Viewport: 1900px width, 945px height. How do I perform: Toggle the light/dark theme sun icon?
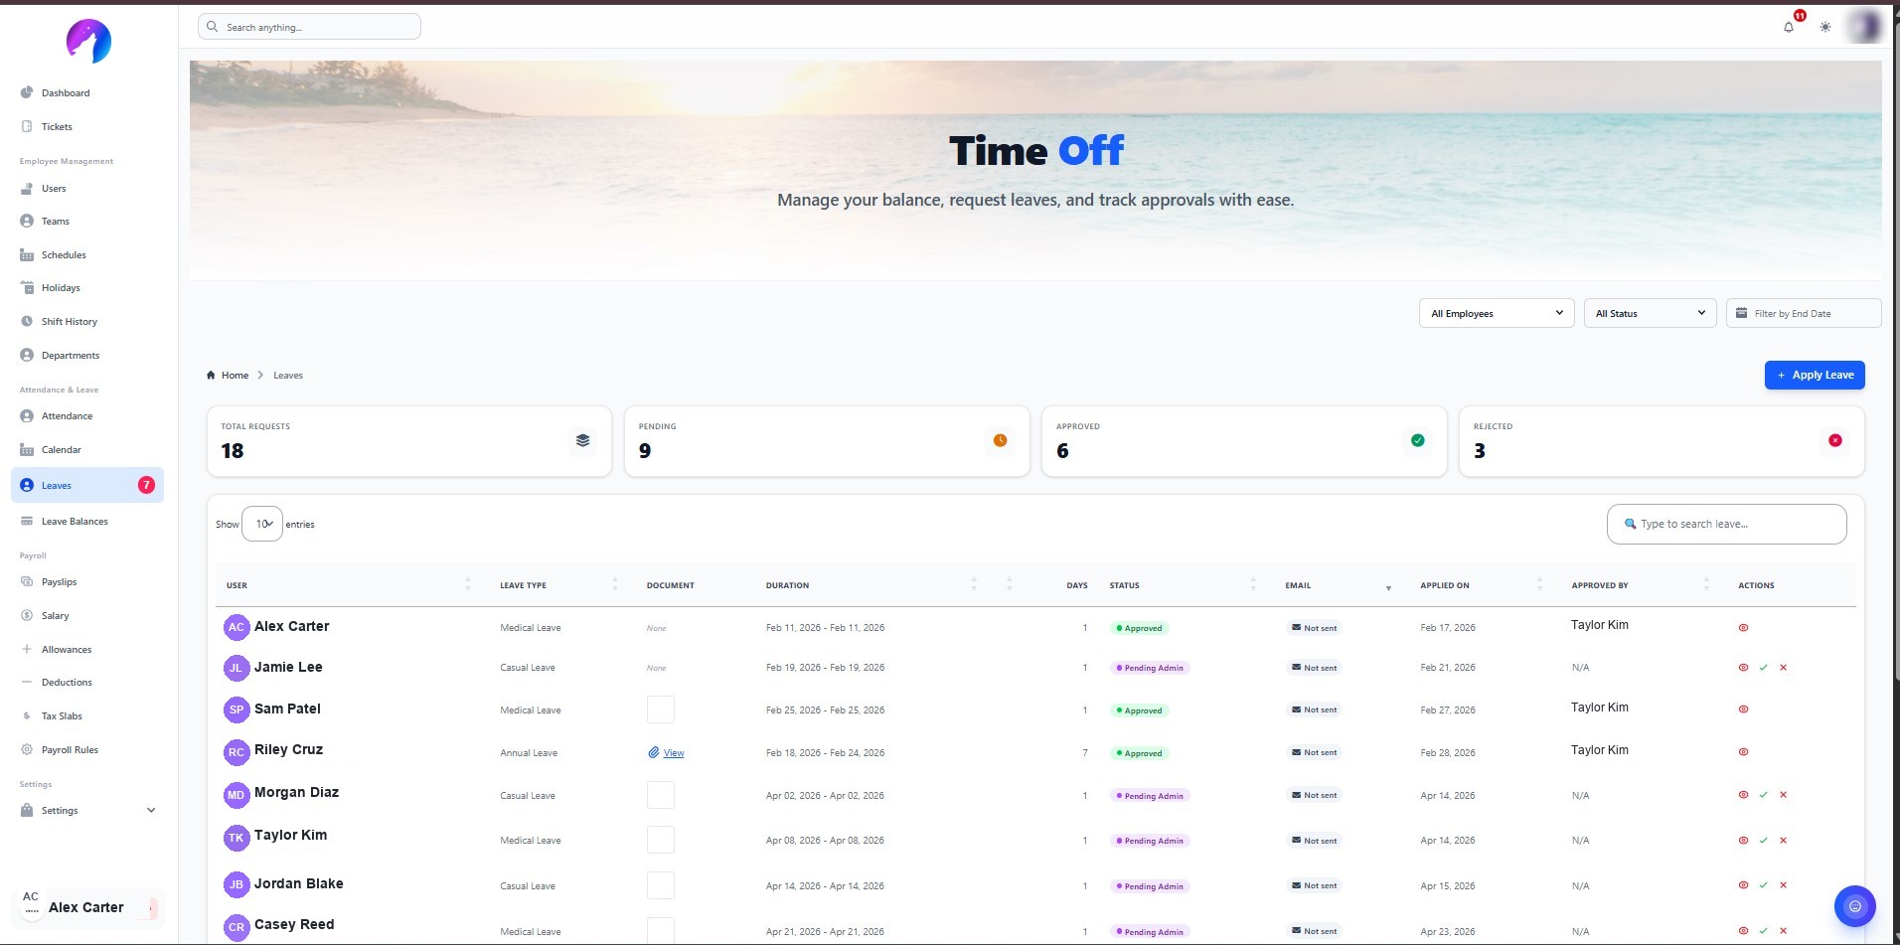(x=1824, y=27)
